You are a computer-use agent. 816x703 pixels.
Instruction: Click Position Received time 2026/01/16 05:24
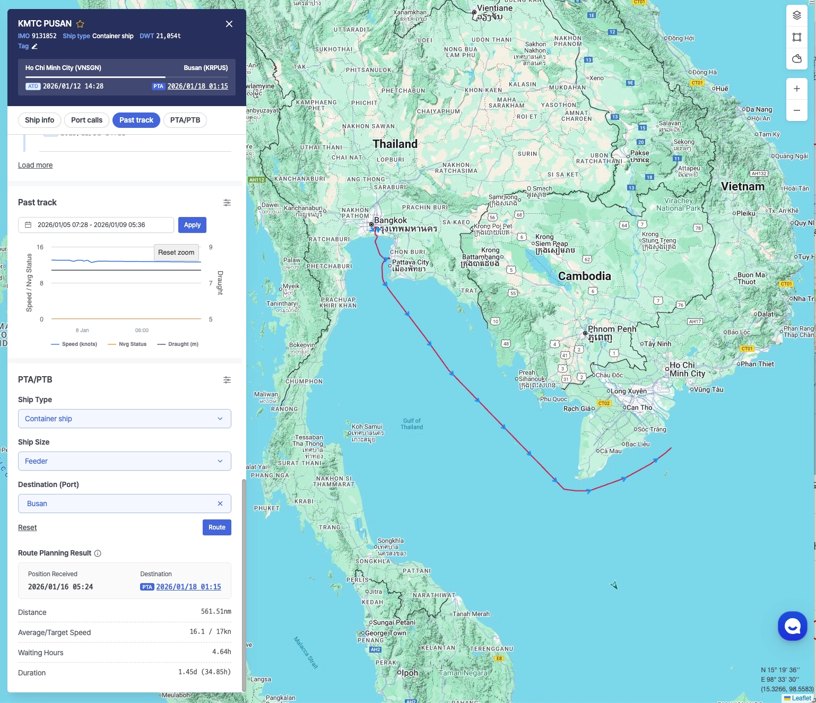(x=60, y=587)
